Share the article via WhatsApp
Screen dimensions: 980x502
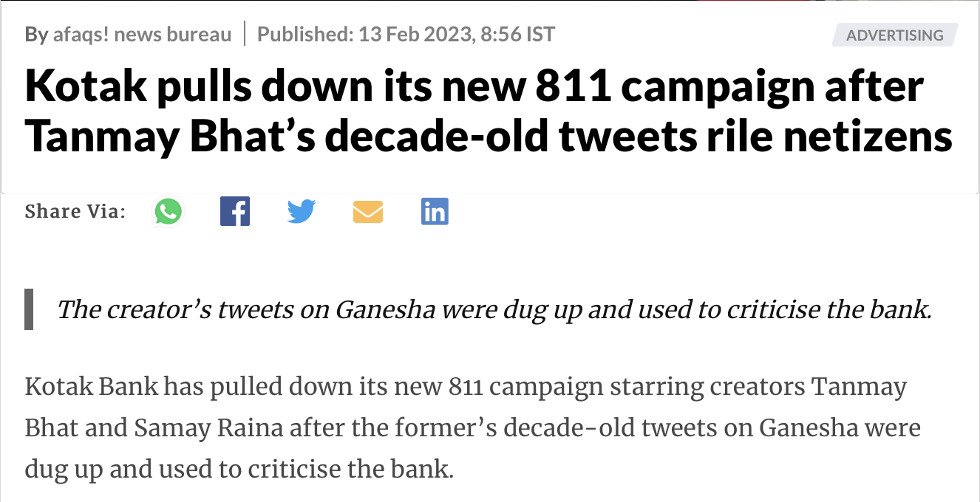[169, 212]
